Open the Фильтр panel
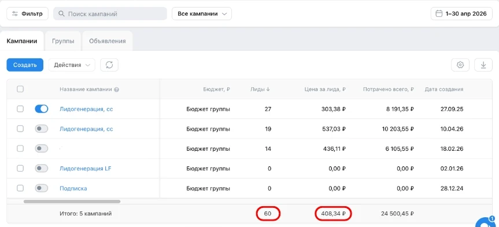Viewport: 499px width, 227px height. coord(27,14)
